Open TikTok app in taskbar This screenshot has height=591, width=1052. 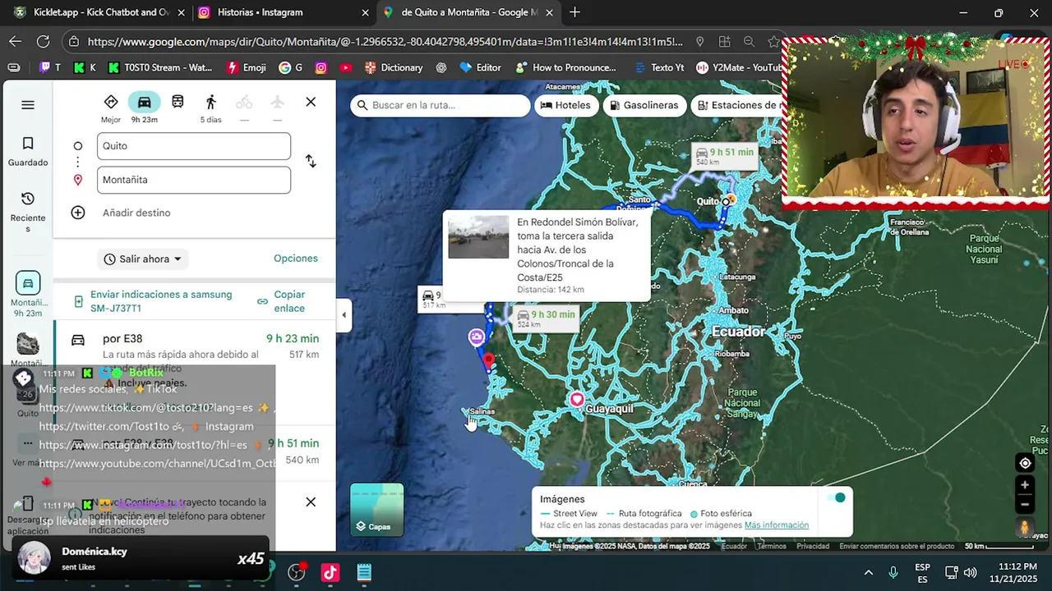[330, 572]
